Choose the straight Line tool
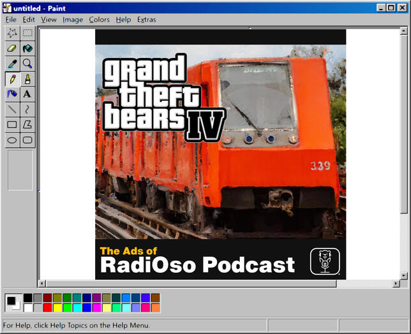This screenshot has width=411, height=334. tap(12, 109)
